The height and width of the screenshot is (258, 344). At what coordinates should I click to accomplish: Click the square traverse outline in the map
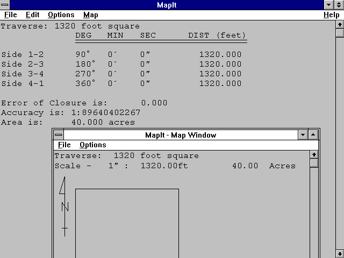(x=127, y=189)
